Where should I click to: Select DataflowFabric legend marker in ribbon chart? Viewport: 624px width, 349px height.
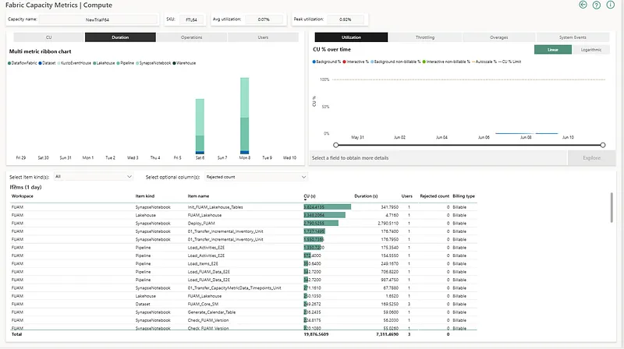click(x=9, y=63)
